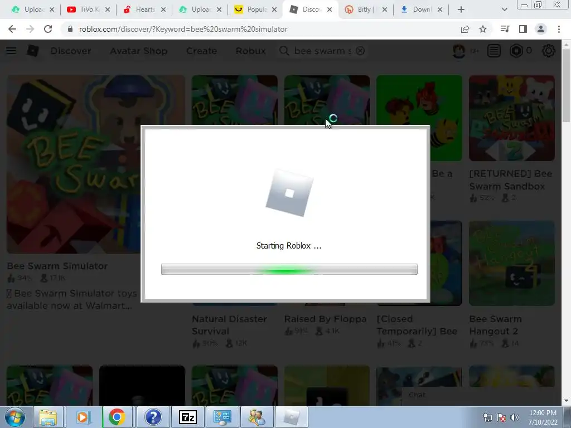Open Chrome from the taskbar
Screen dimensions: 571x428
(x=117, y=417)
